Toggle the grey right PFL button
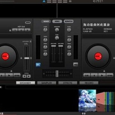The image size is (115, 115). click(76, 65)
